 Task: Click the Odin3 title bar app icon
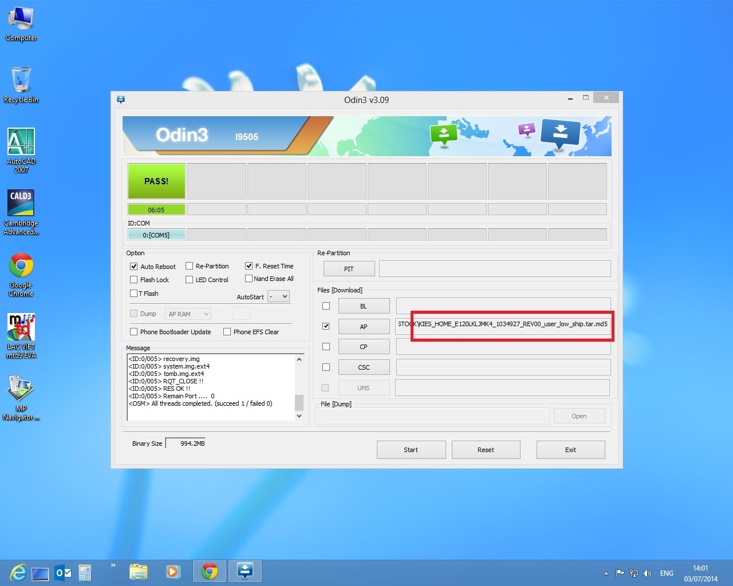pyautogui.click(x=121, y=100)
